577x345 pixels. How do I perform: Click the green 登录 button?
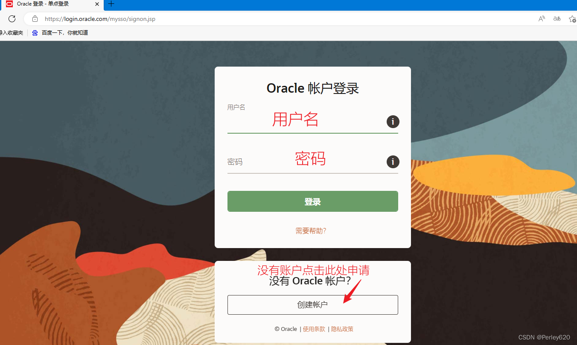(x=313, y=202)
